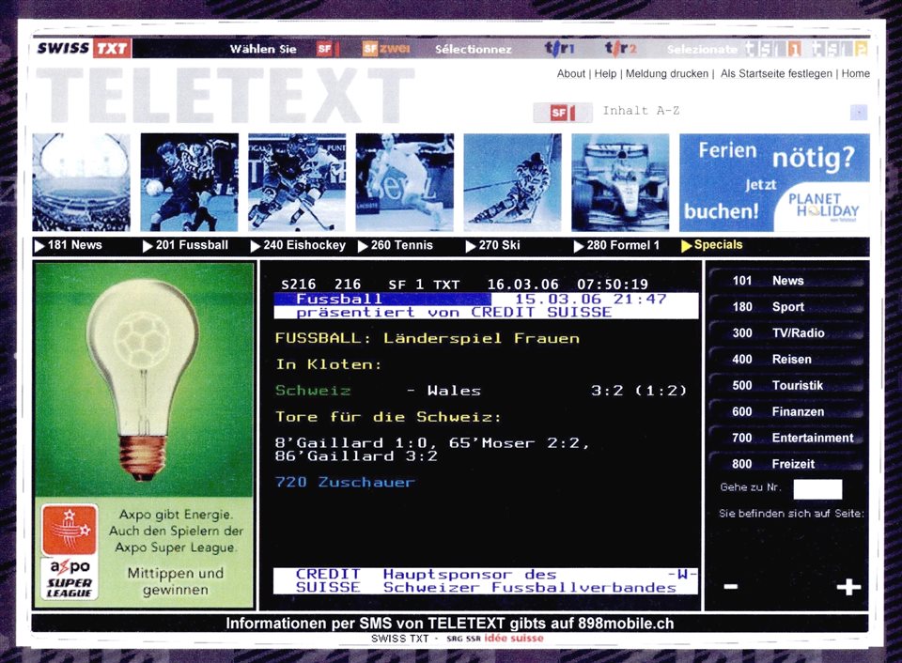Select the SF zwei channel icon
The height and width of the screenshot is (663, 902).
click(x=386, y=49)
